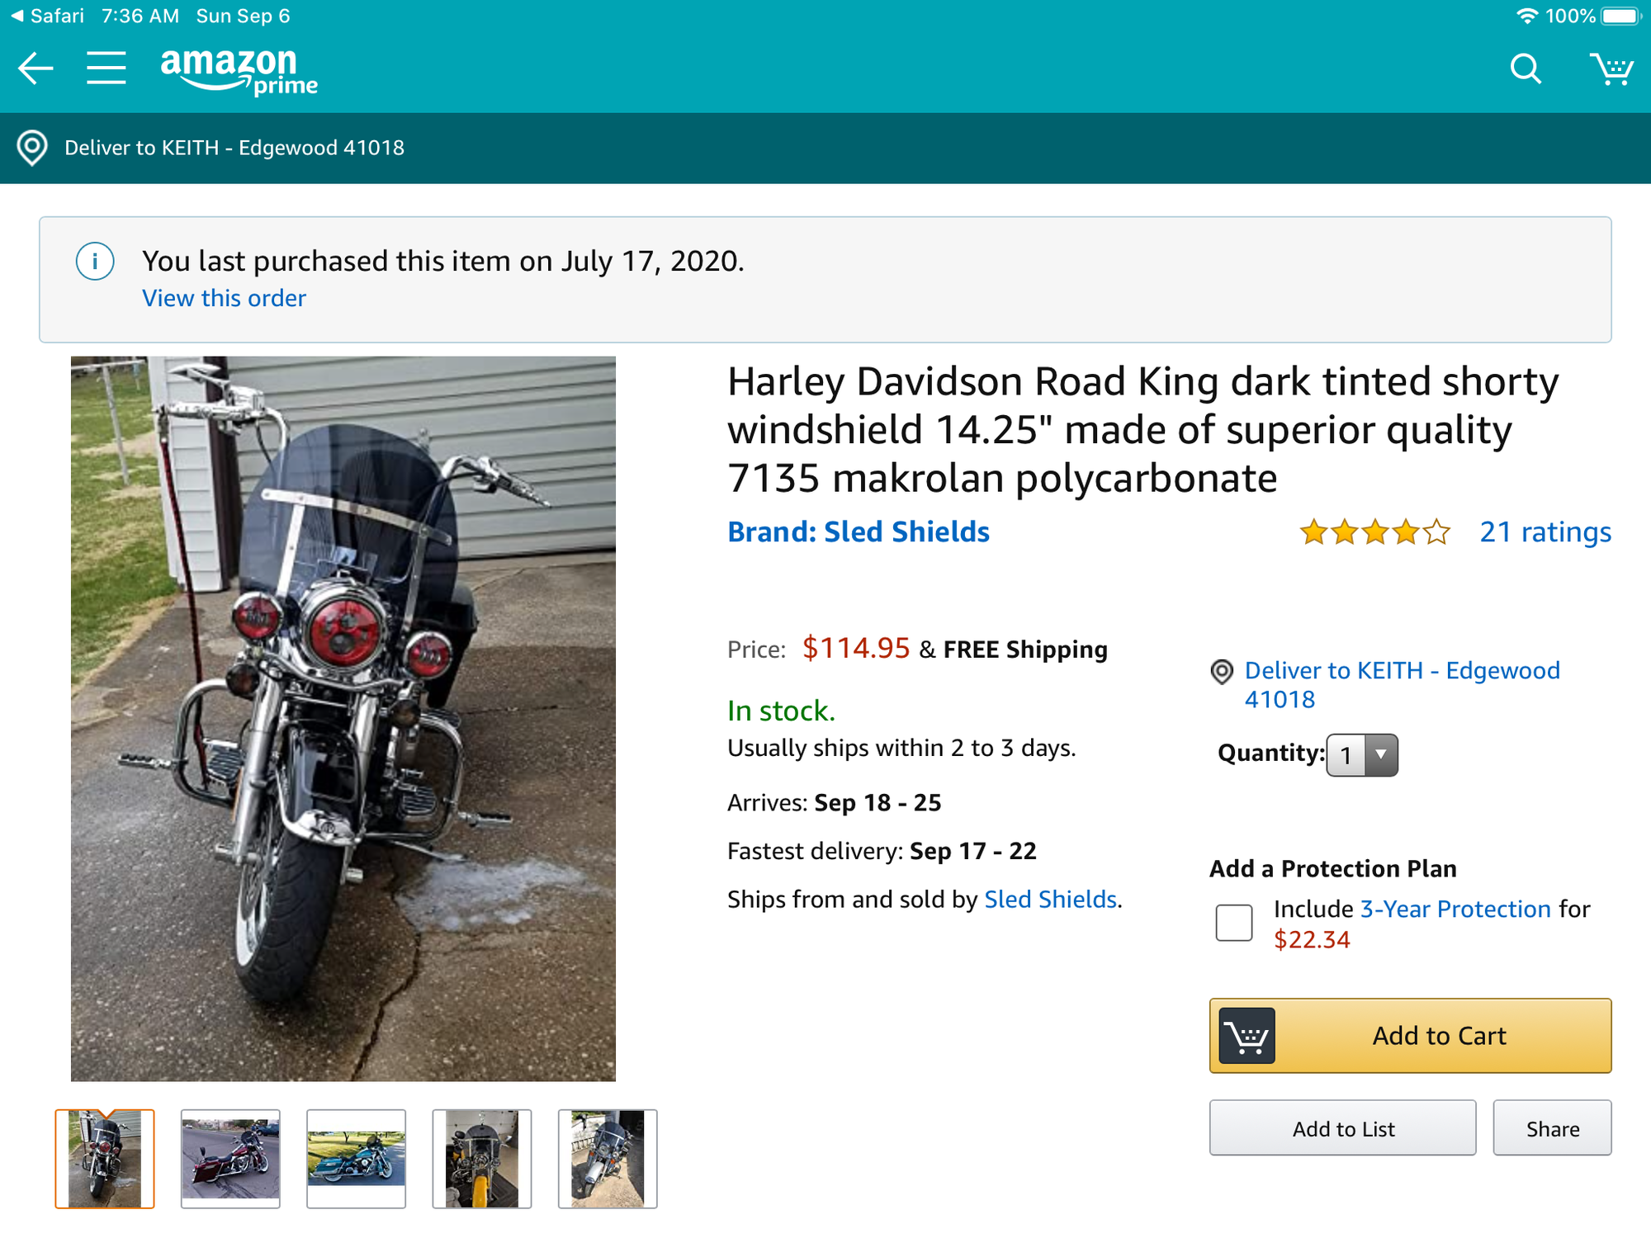The height and width of the screenshot is (1238, 1651).
Task: Tap the info icon in purchase notice
Action: (x=95, y=262)
